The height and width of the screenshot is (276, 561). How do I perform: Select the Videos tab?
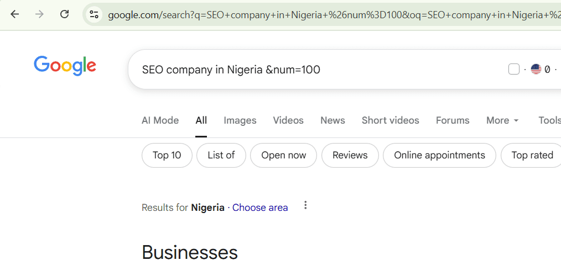pos(288,120)
